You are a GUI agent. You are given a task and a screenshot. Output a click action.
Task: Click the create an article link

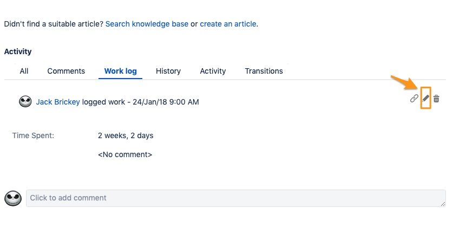click(228, 24)
